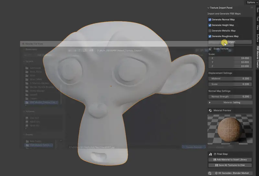The image size is (259, 176).
Task: Click the search icon in File View
Action: pos(167,50)
